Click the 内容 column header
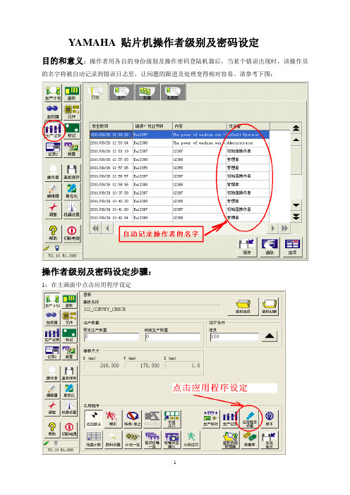The height and width of the screenshot is (495, 350). (199, 126)
